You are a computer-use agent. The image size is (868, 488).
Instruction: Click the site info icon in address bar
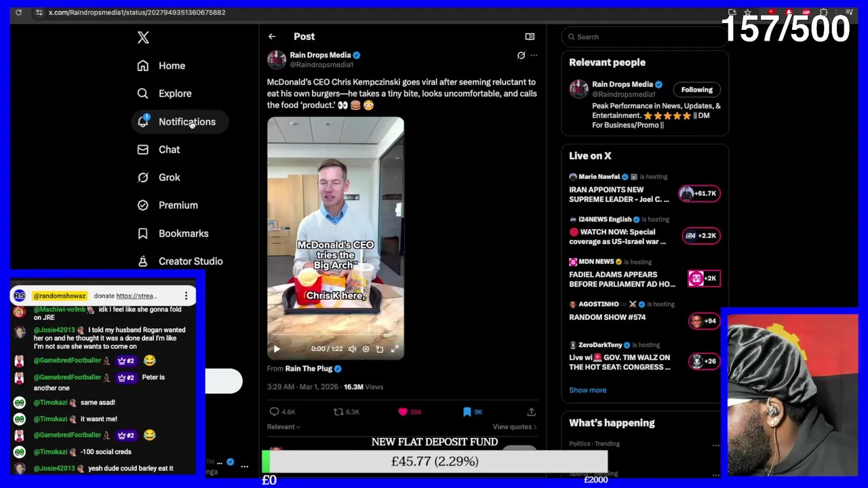tap(39, 12)
